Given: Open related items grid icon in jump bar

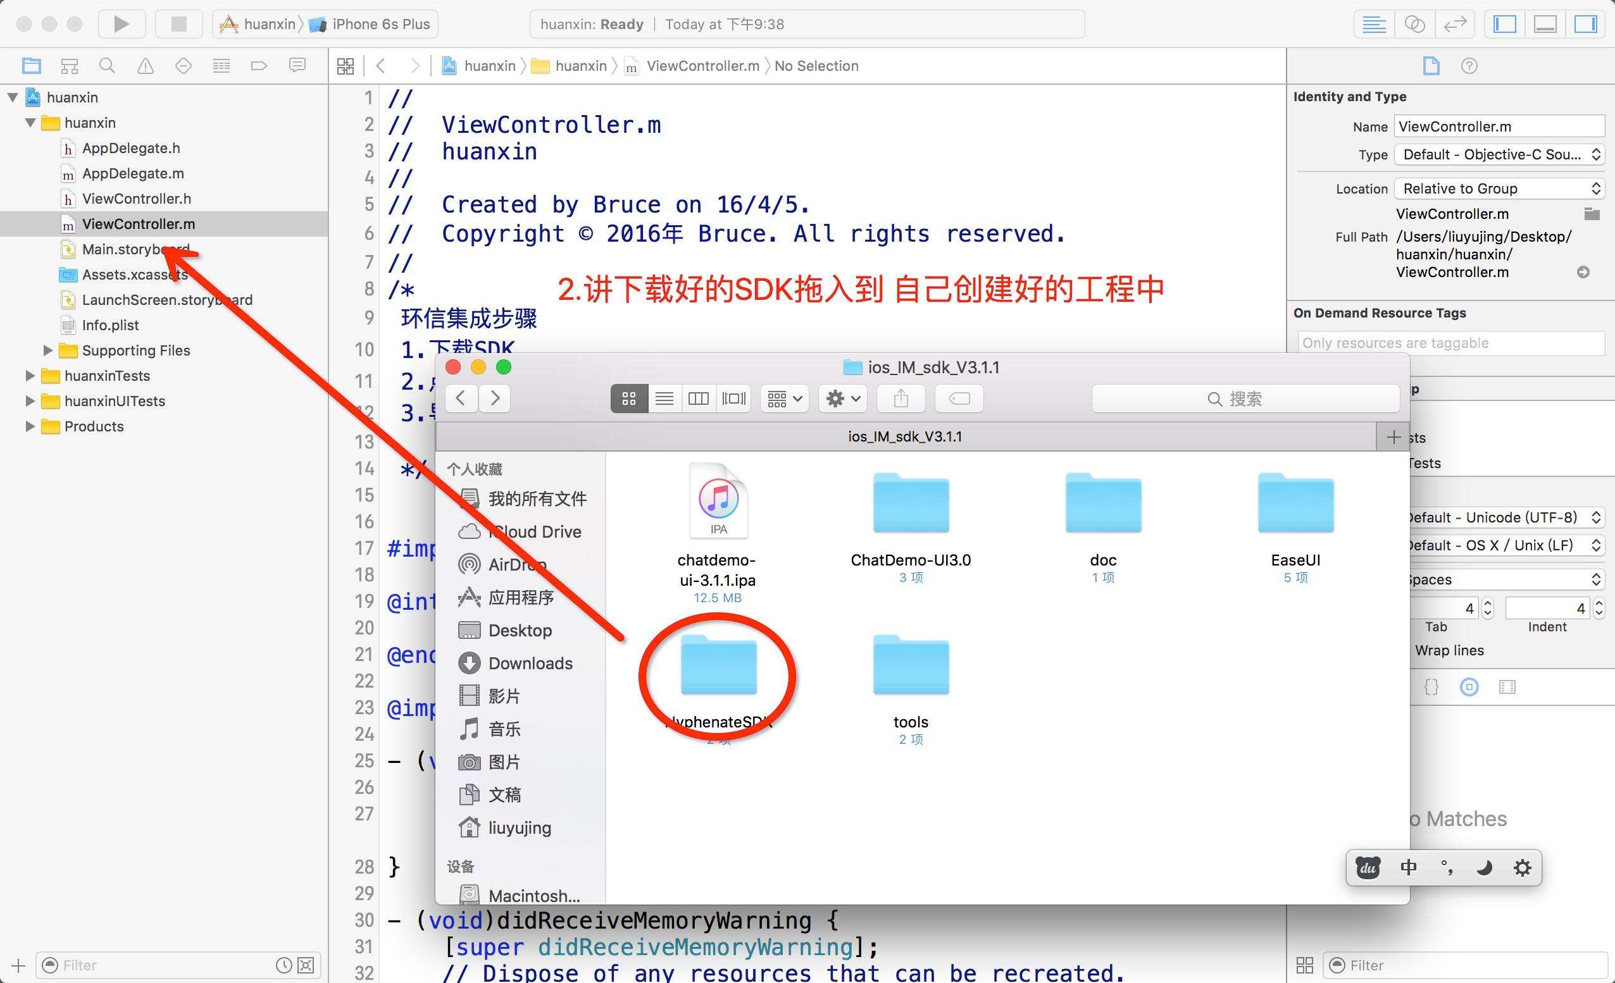Looking at the screenshot, I should 346,66.
